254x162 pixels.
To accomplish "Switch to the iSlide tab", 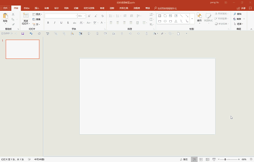I will 27,8.
